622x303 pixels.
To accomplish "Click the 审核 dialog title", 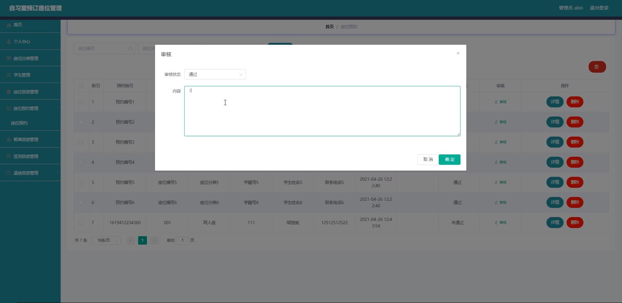I will 166,55.
